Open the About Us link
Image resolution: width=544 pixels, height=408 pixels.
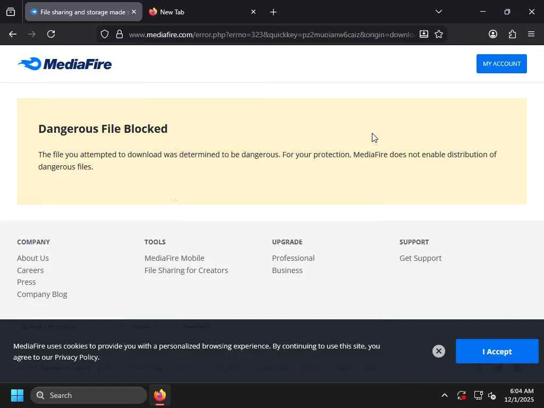click(x=33, y=258)
